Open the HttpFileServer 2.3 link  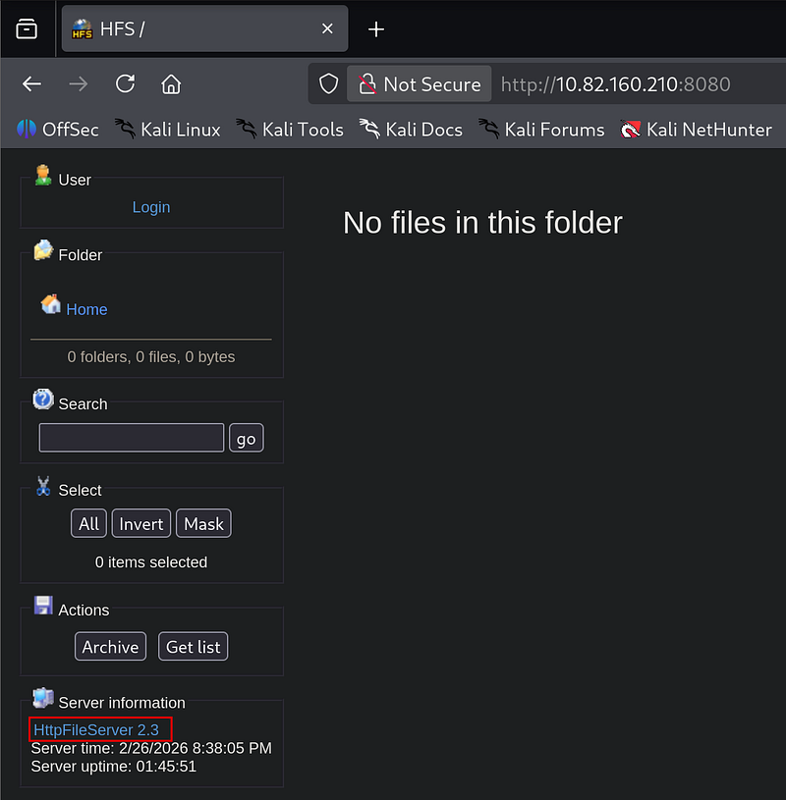pyautogui.click(x=96, y=729)
